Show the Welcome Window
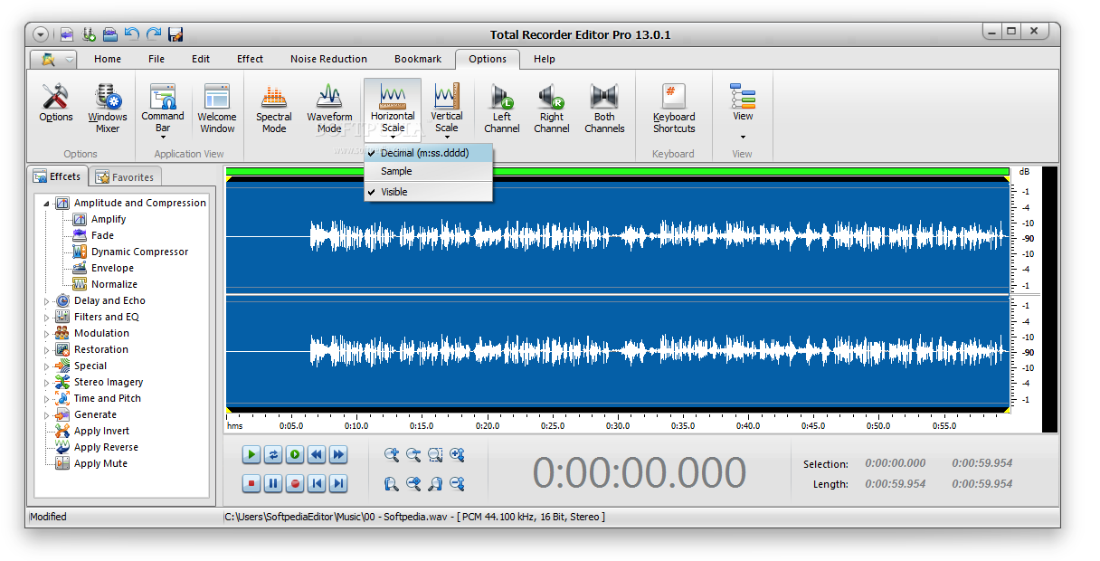The height and width of the screenshot is (561, 1100). pyautogui.click(x=217, y=108)
